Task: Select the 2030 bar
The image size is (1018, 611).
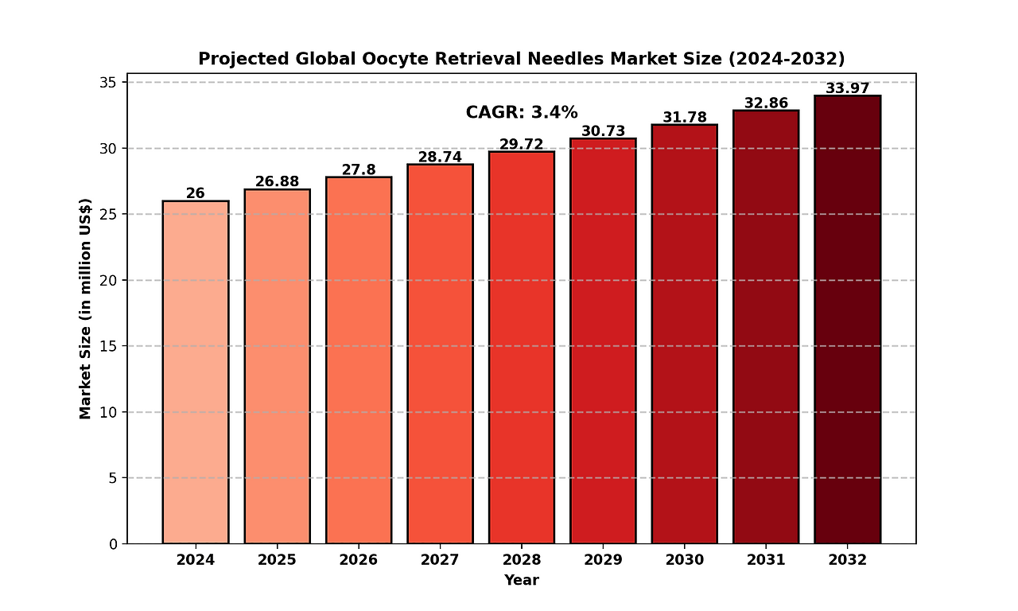Action: [685, 334]
